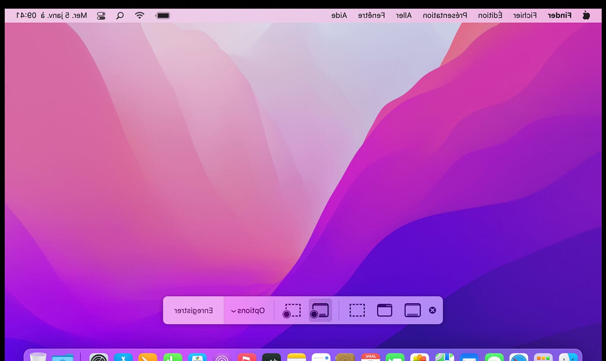The width and height of the screenshot is (606, 361).
Task: Open Notes from the Dock
Action: pos(296,357)
